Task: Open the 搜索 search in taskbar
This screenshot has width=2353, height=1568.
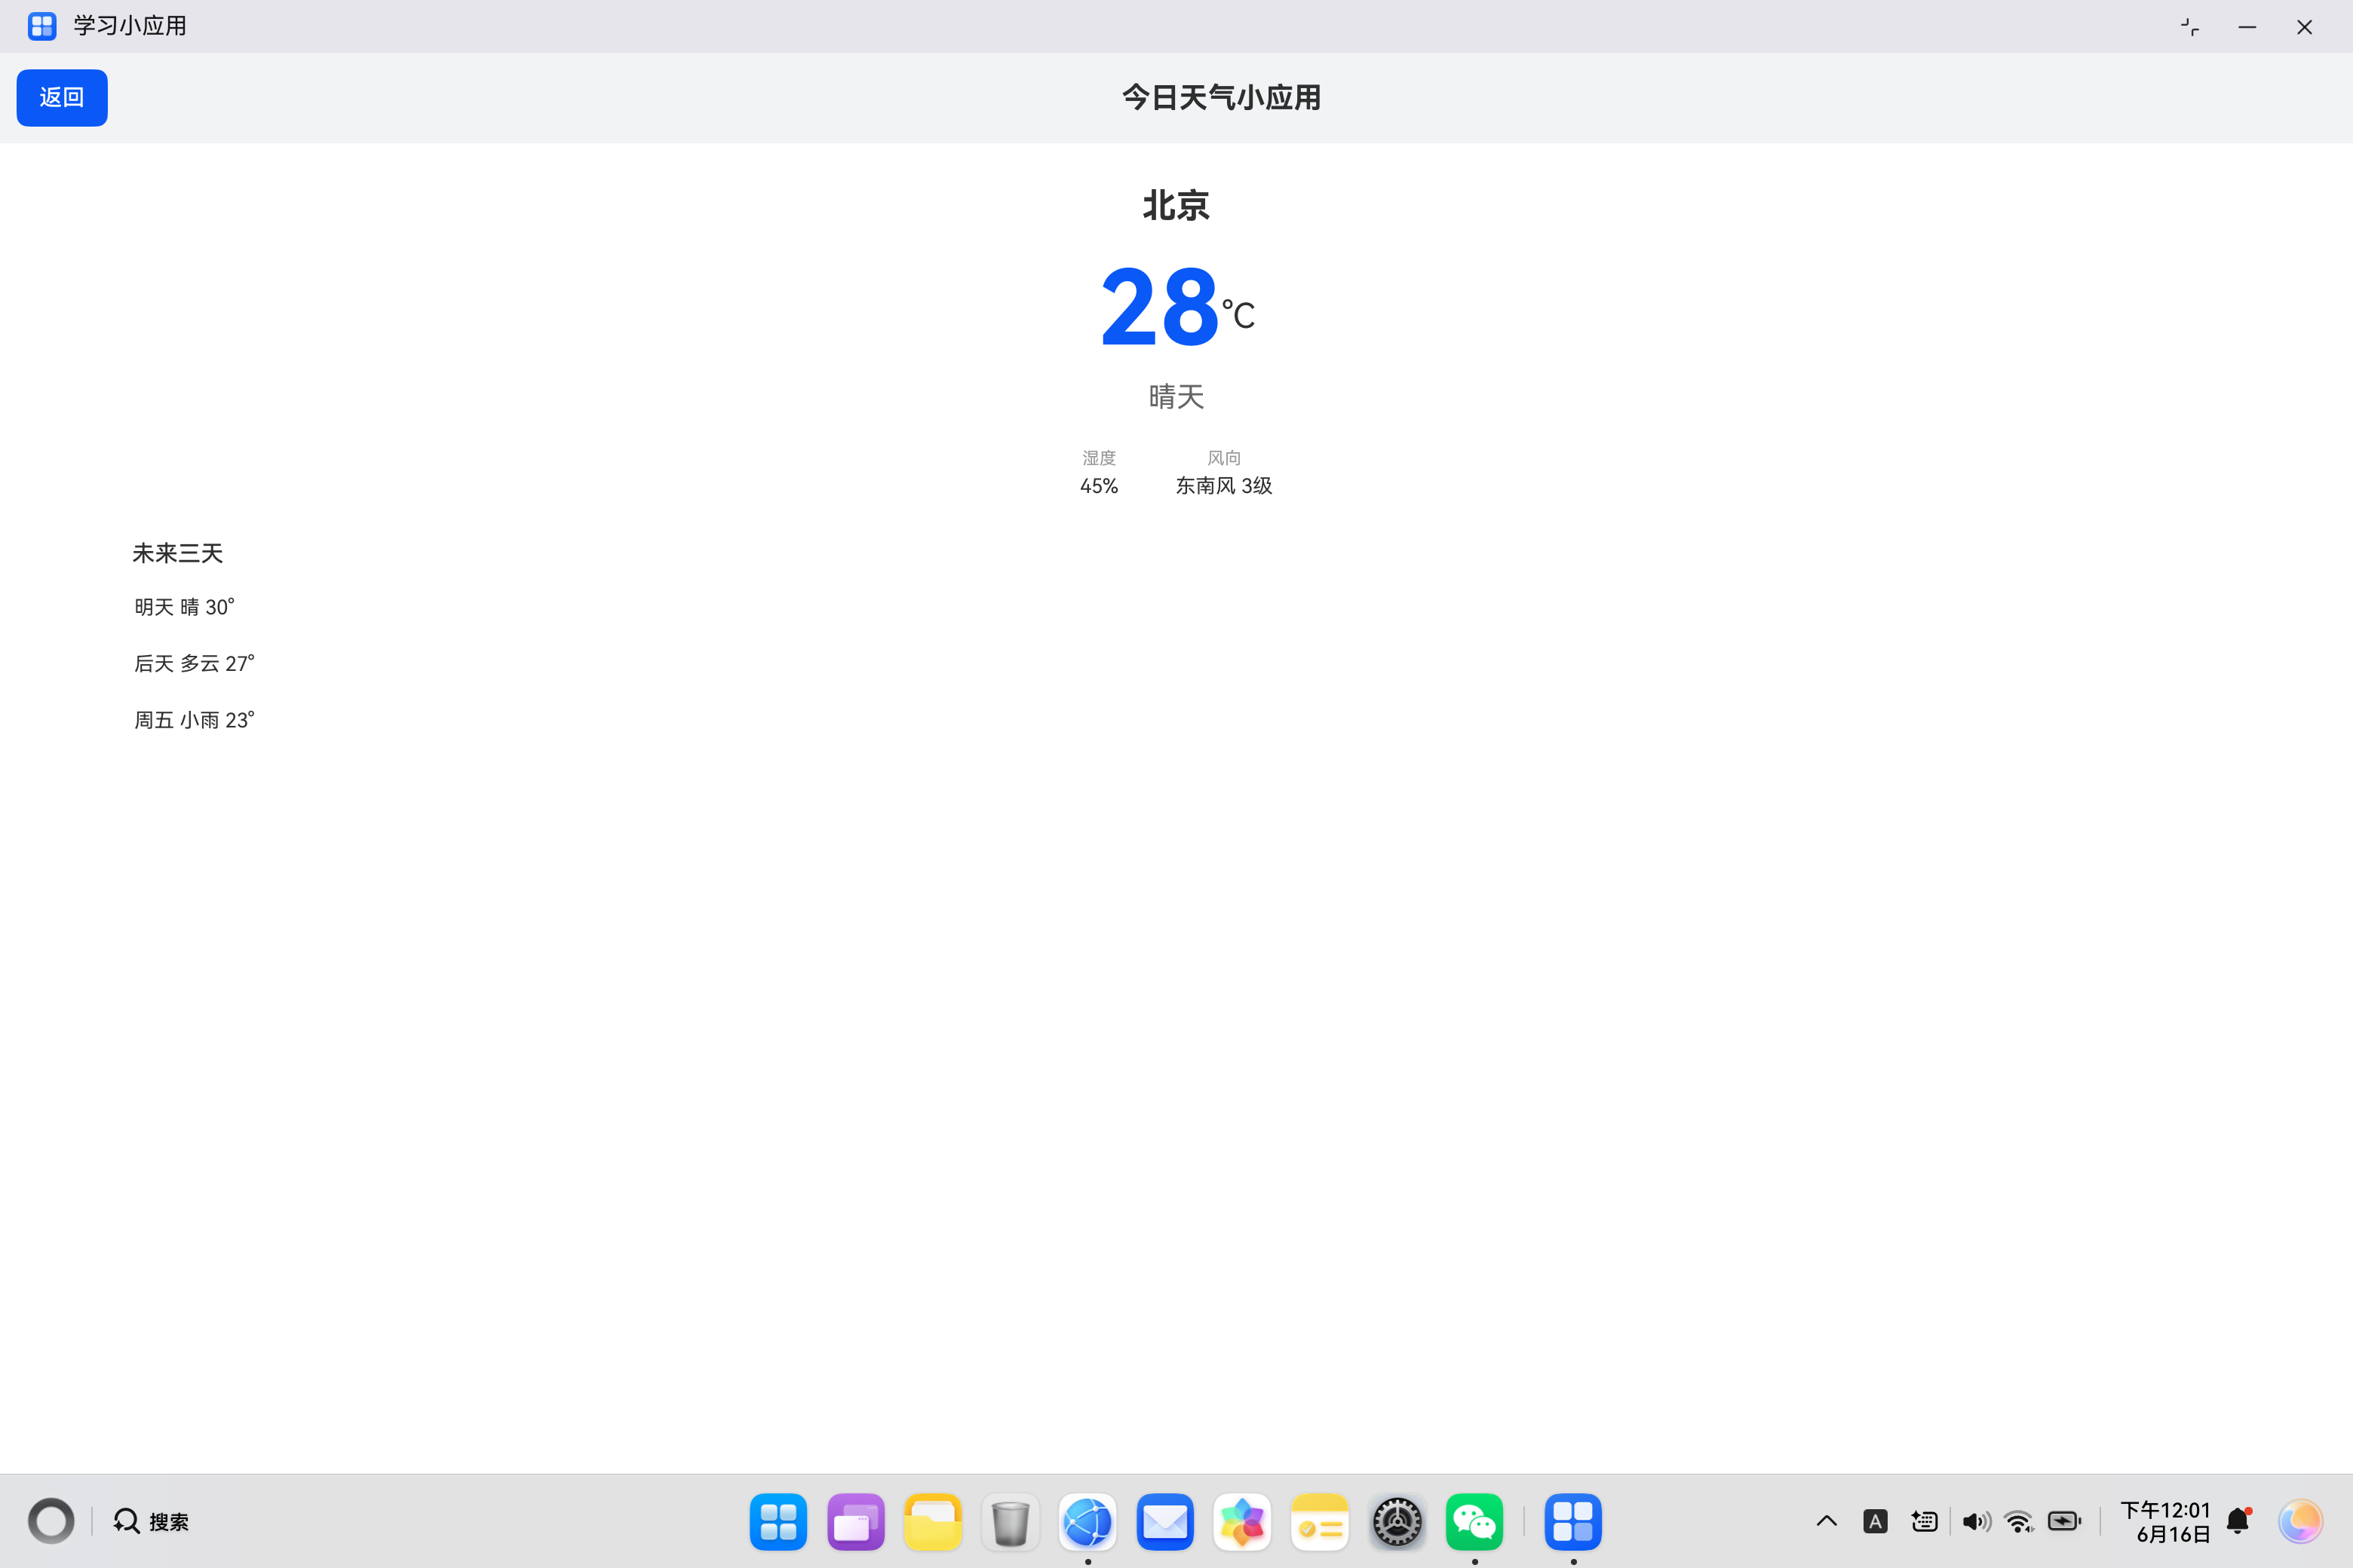Action: (151, 1521)
